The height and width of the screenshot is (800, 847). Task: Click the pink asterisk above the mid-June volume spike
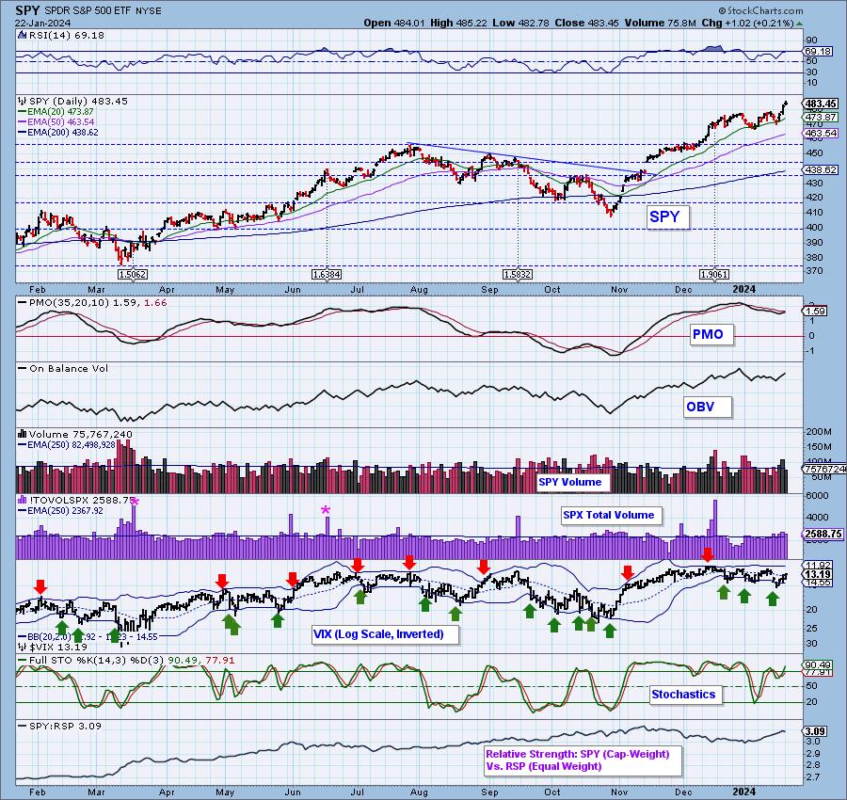(x=326, y=510)
